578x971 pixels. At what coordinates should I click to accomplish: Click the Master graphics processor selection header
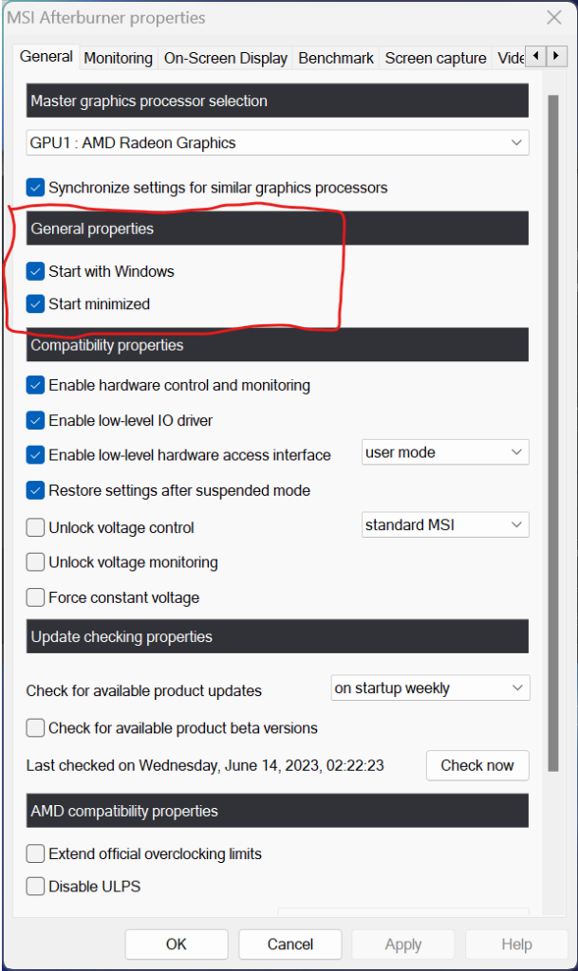click(277, 101)
